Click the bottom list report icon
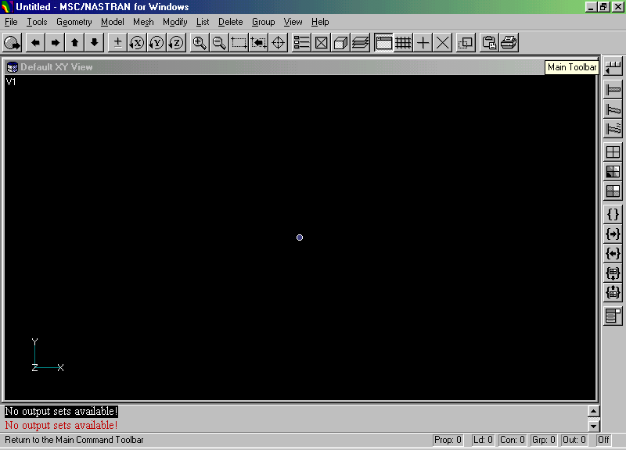 613,316
